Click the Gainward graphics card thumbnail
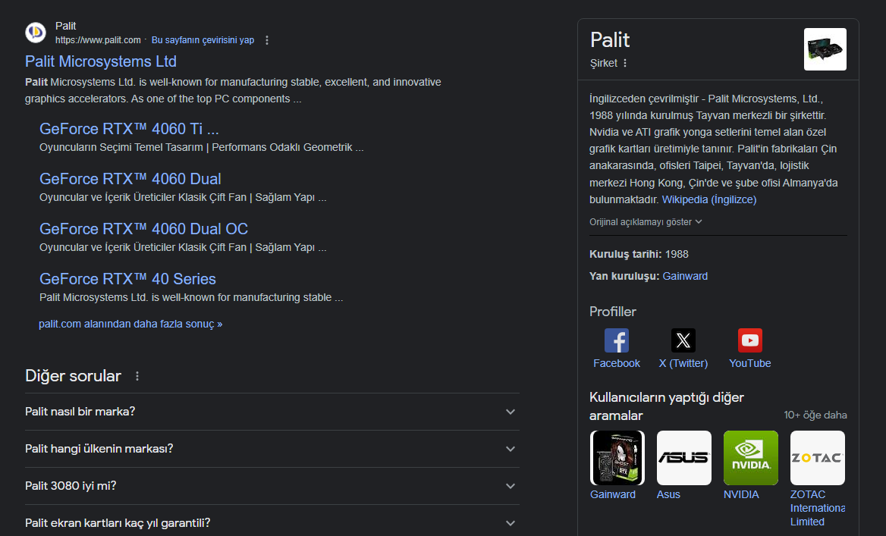The height and width of the screenshot is (536, 886). [617, 458]
